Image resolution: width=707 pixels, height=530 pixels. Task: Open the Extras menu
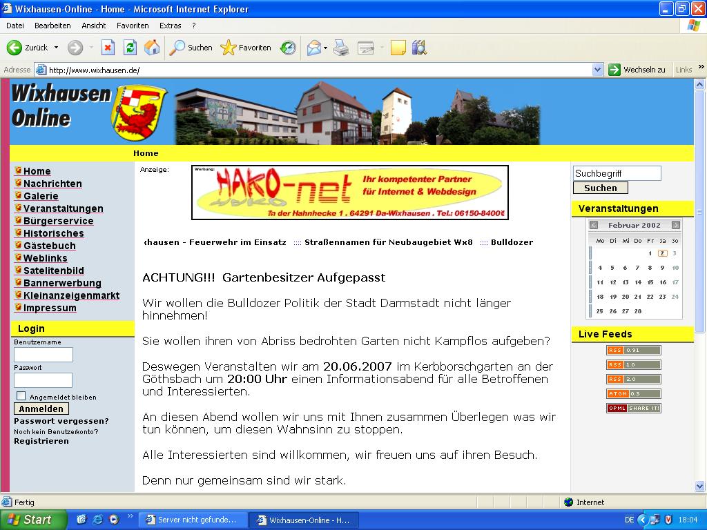(170, 26)
